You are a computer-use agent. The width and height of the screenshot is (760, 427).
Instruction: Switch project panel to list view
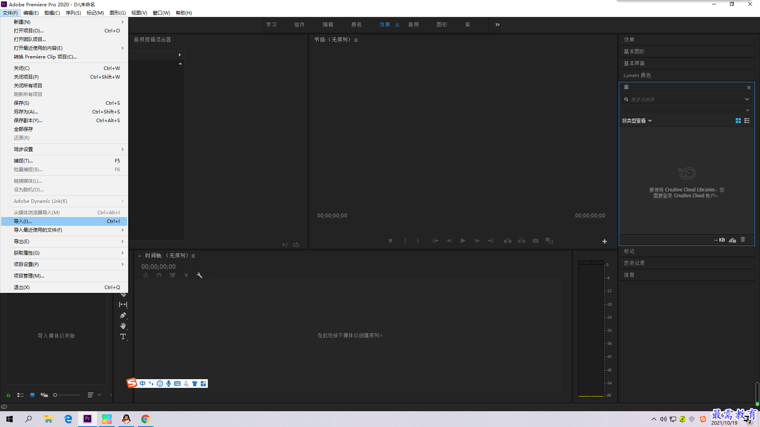[21, 395]
